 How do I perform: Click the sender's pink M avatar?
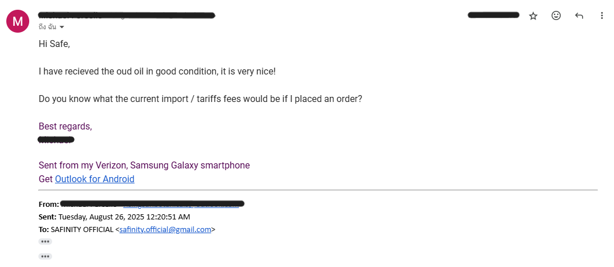[18, 22]
